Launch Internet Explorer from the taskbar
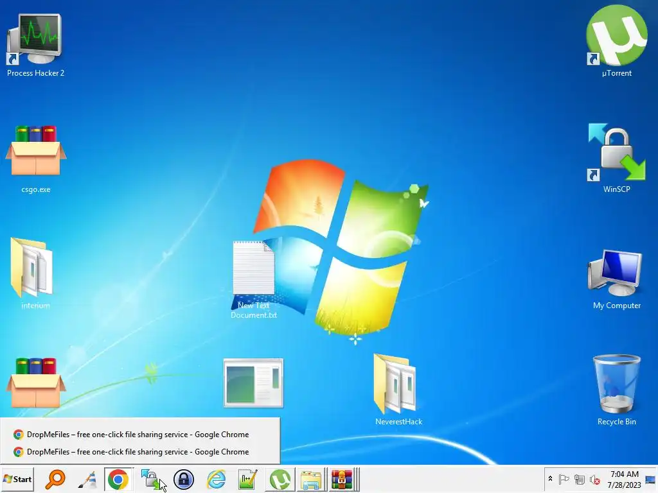The height and width of the screenshot is (493, 658). [216, 479]
